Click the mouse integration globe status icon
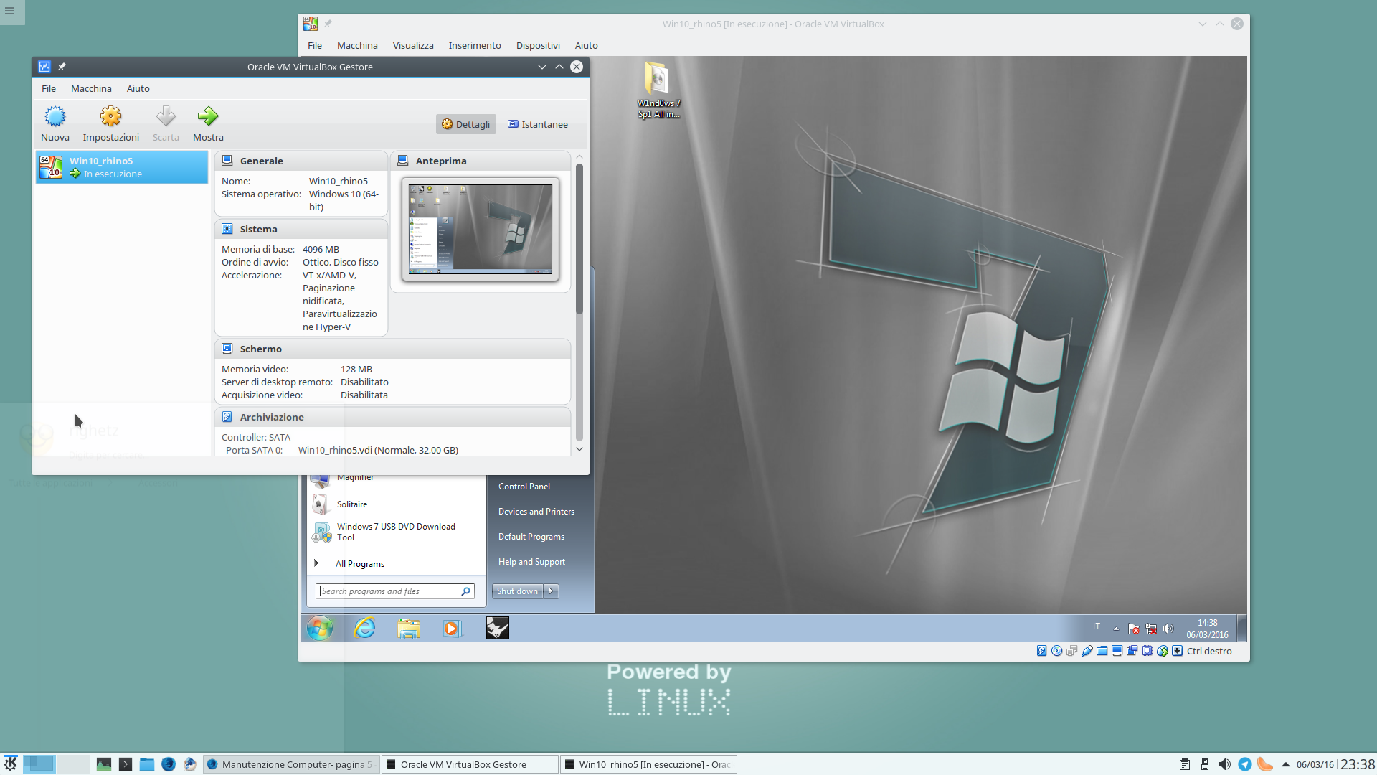The image size is (1377, 775). tap(1162, 651)
